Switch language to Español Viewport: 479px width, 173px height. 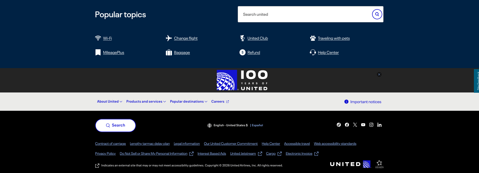pyautogui.click(x=257, y=125)
